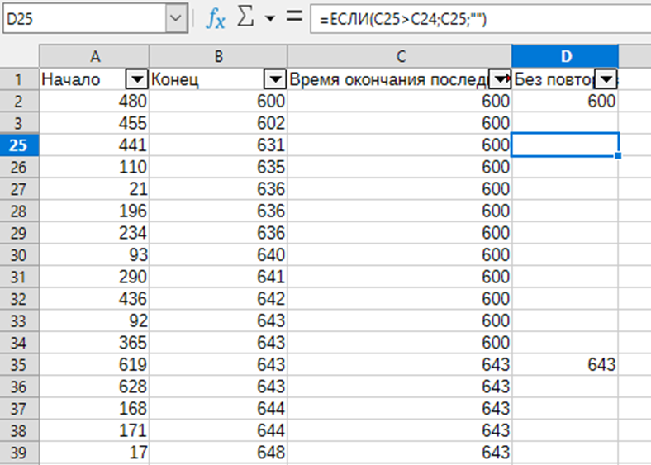Open the autofilter for the Конец column
The height and width of the screenshot is (465, 651).
click(274, 79)
